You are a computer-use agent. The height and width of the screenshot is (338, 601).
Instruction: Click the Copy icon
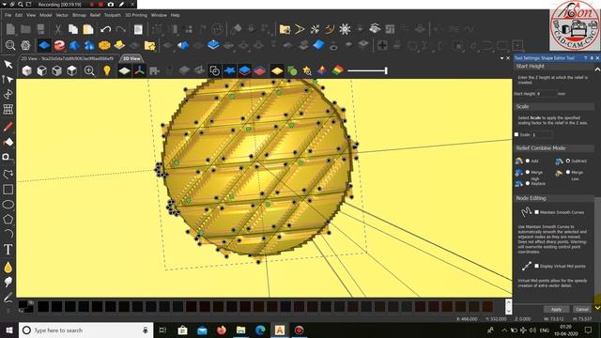coord(73,29)
